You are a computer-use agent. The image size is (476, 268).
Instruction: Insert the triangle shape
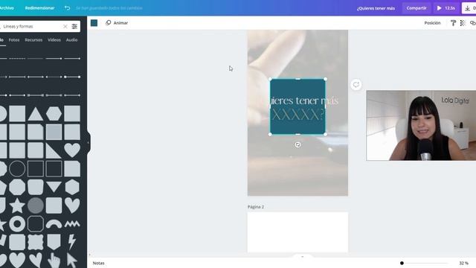(x=36, y=114)
